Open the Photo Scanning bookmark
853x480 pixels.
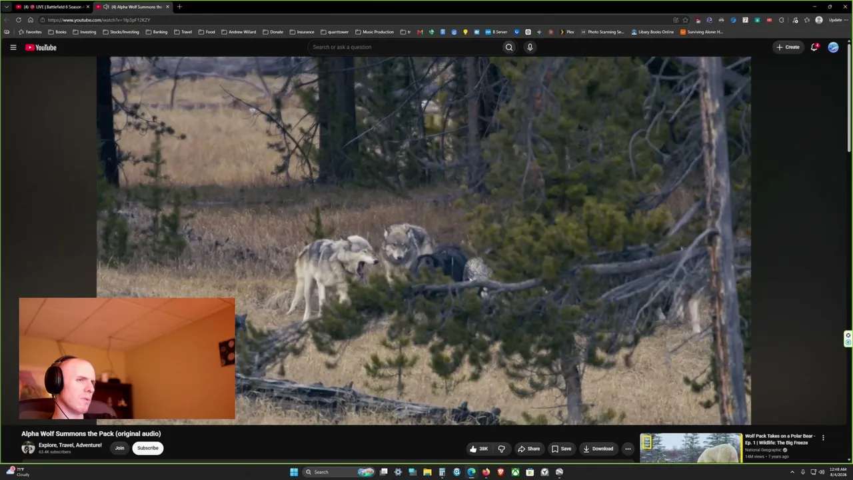(x=602, y=32)
